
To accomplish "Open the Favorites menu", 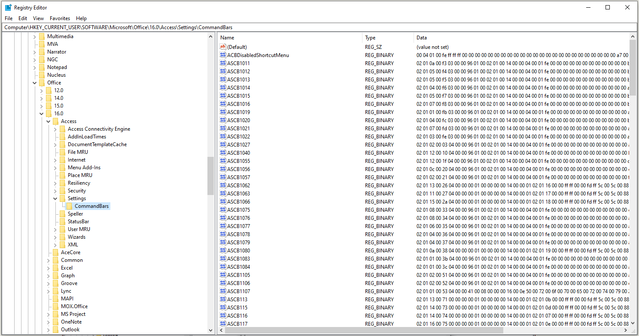I will (x=60, y=18).
